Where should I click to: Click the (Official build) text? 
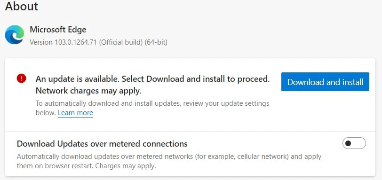click(121, 42)
